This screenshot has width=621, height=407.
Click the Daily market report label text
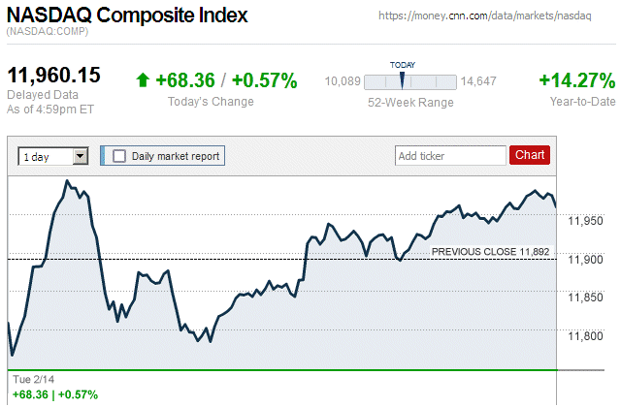(176, 155)
